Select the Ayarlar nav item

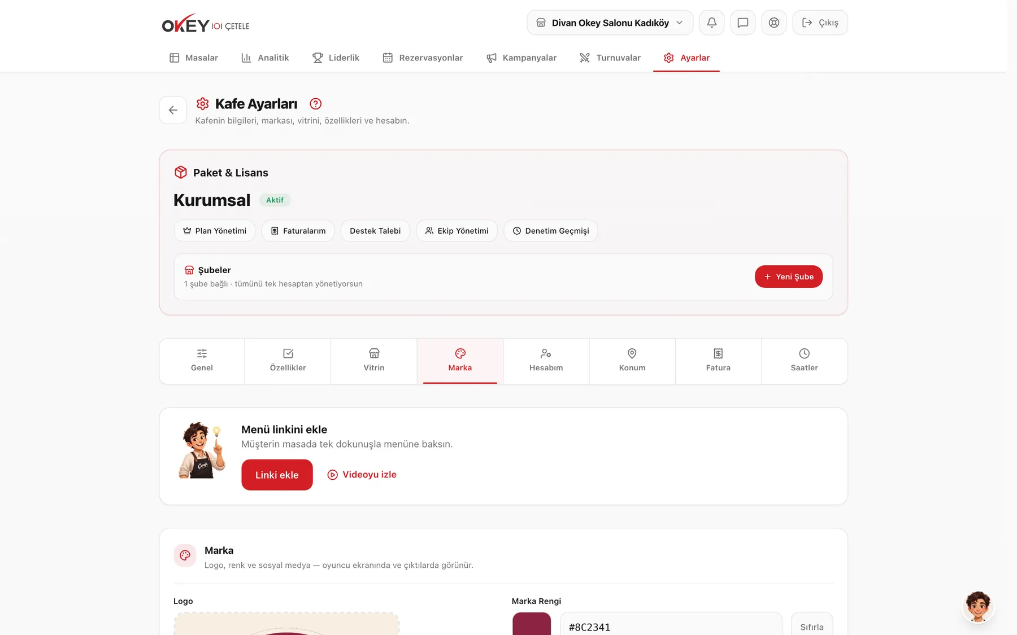tap(686, 58)
